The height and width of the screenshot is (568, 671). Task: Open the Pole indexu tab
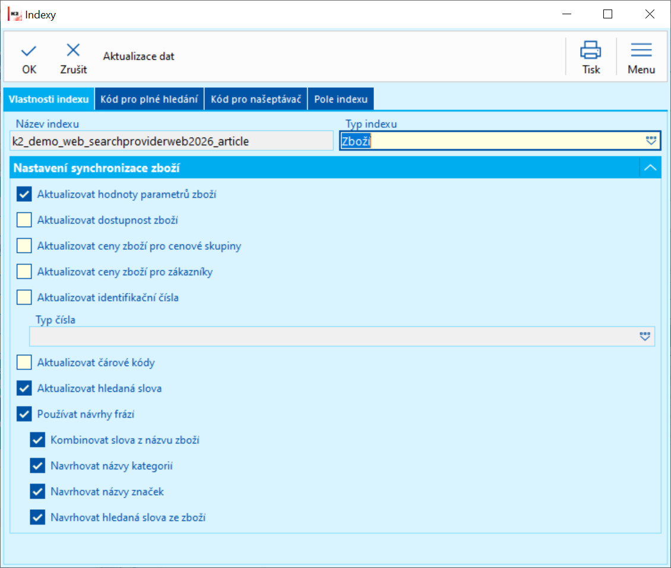point(341,99)
